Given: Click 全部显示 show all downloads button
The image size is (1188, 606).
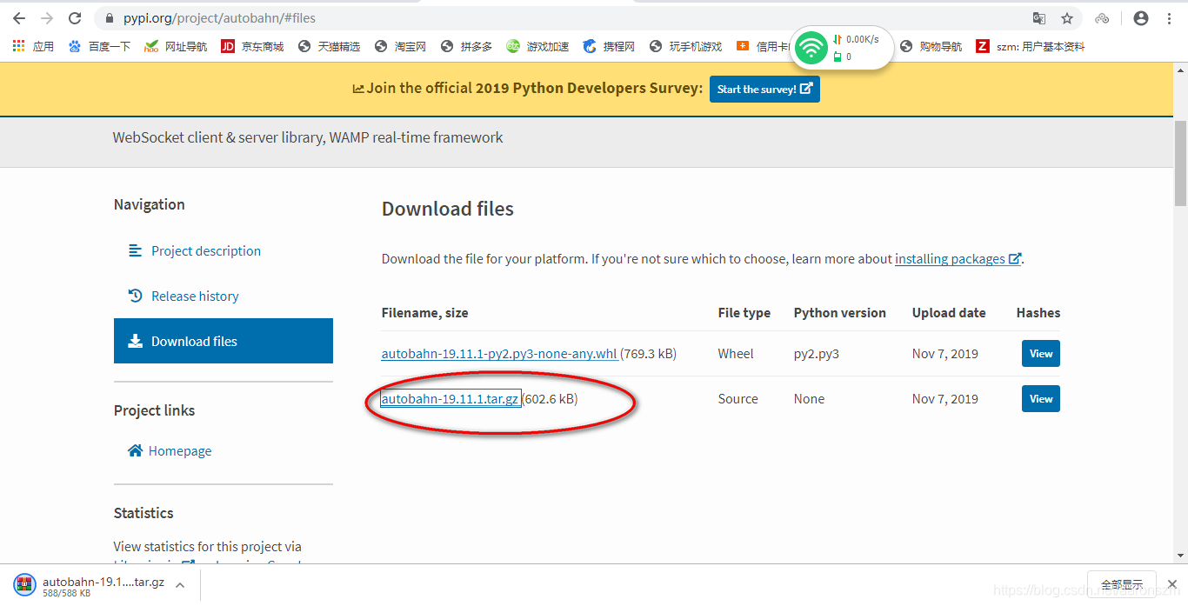Looking at the screenshot, I should click(1121, 585).
